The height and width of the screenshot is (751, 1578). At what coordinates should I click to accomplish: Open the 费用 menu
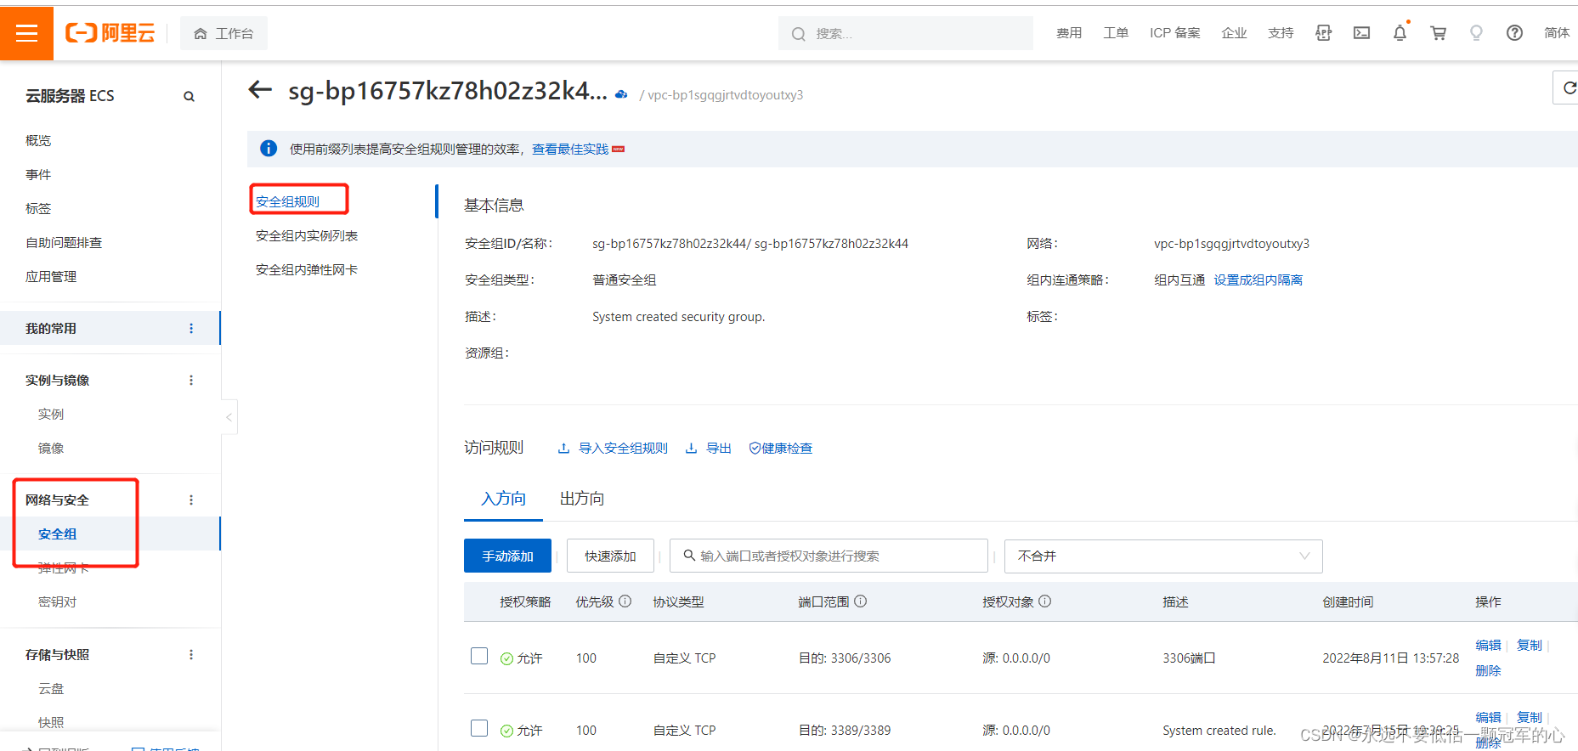pos(1069,33)
